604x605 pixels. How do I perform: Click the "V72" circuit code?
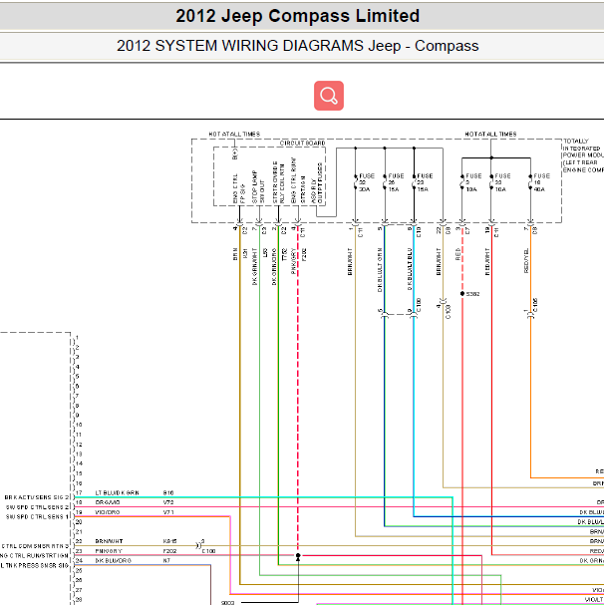click(x=168, y=502)
